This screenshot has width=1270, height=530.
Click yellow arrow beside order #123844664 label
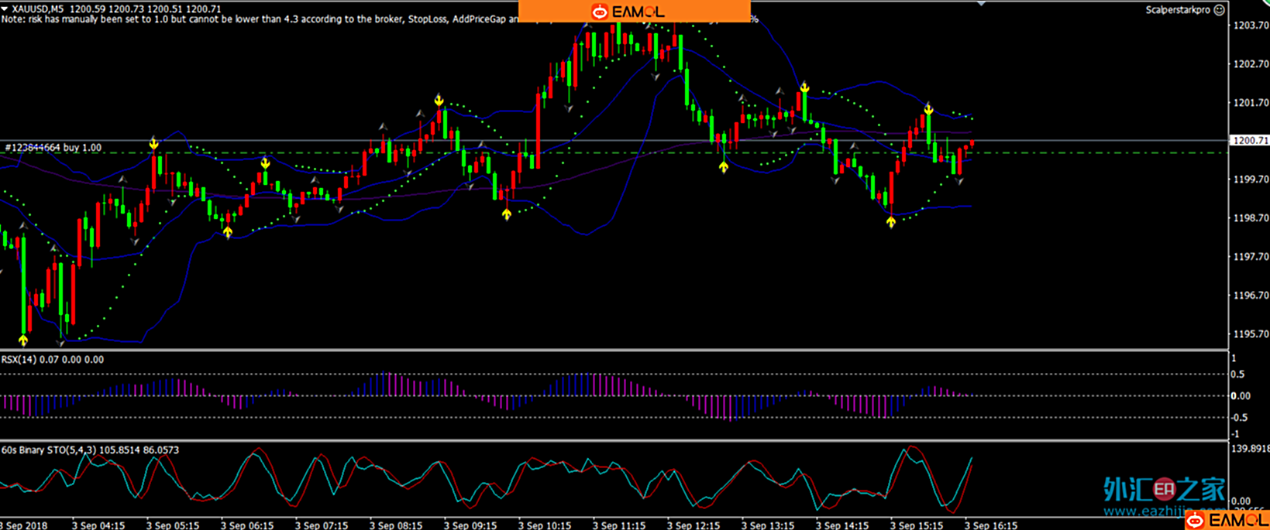tap(153, 144)
